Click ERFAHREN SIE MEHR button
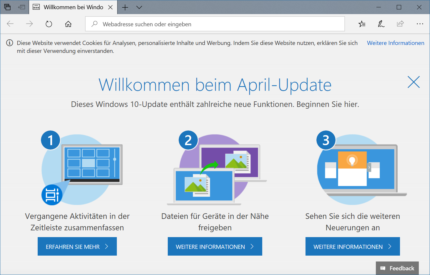This screenshot has width=430, height=275. click(x=77, y=246)
